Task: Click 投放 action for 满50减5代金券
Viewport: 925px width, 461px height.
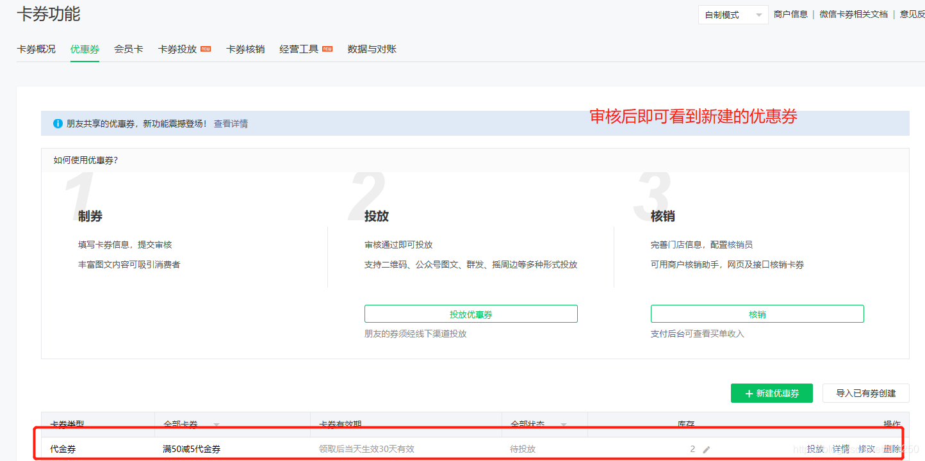Action: point(815,449)
